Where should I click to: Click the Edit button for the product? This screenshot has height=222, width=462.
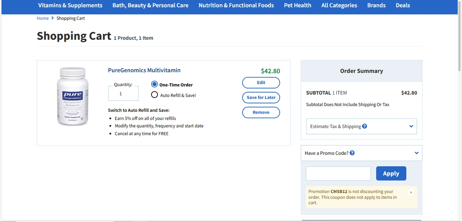tap(261, 83)
